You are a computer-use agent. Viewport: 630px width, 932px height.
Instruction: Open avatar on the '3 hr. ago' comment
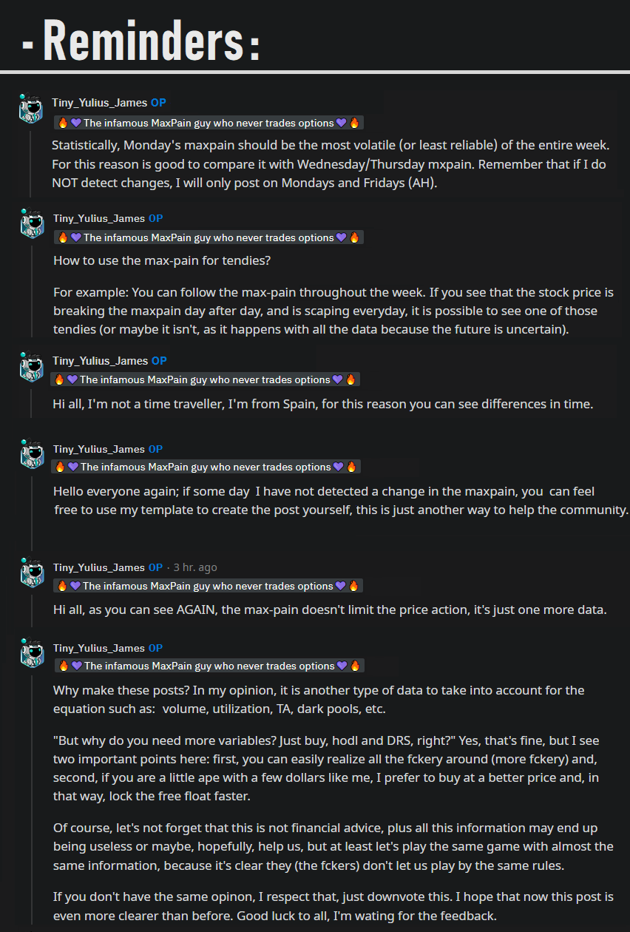[31, 573]
